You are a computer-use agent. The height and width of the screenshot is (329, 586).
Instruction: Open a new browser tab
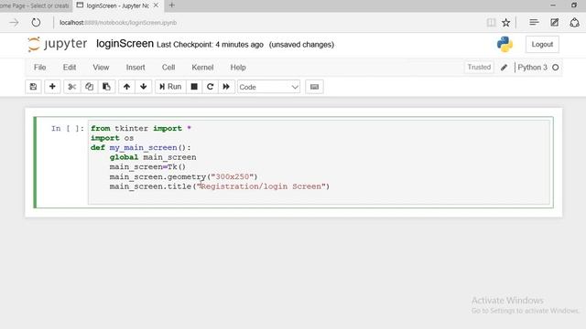tap(171, 5)
